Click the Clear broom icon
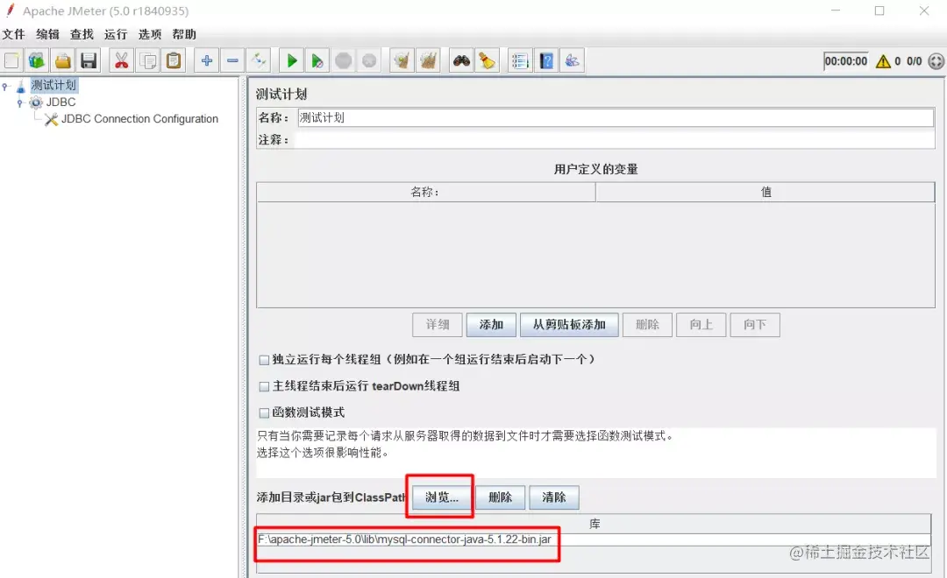 click(402, 60)
